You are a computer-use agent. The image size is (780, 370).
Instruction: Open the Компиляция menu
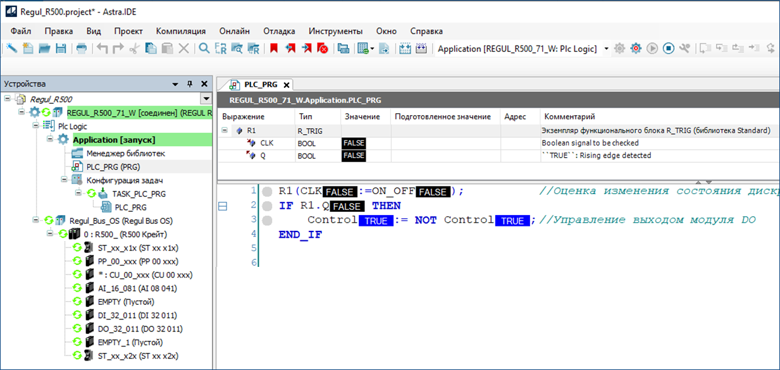pyautogui.click(x=180, y=31)
